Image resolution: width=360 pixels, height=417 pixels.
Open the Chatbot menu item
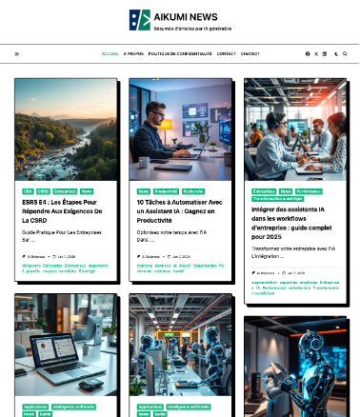[x=250, y=54]
